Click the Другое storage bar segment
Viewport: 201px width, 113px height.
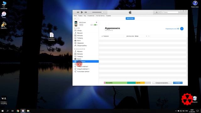coord(140,83)
